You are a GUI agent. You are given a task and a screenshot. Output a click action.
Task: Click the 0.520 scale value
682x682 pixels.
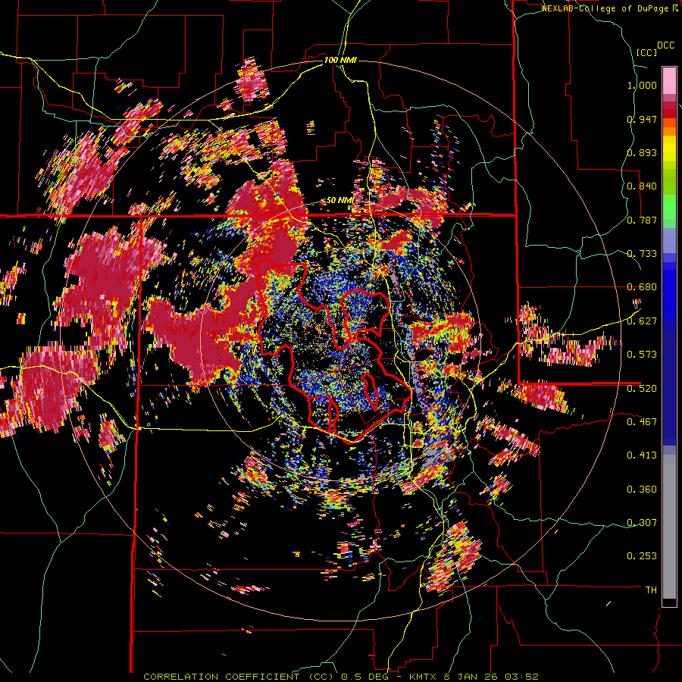642,388
